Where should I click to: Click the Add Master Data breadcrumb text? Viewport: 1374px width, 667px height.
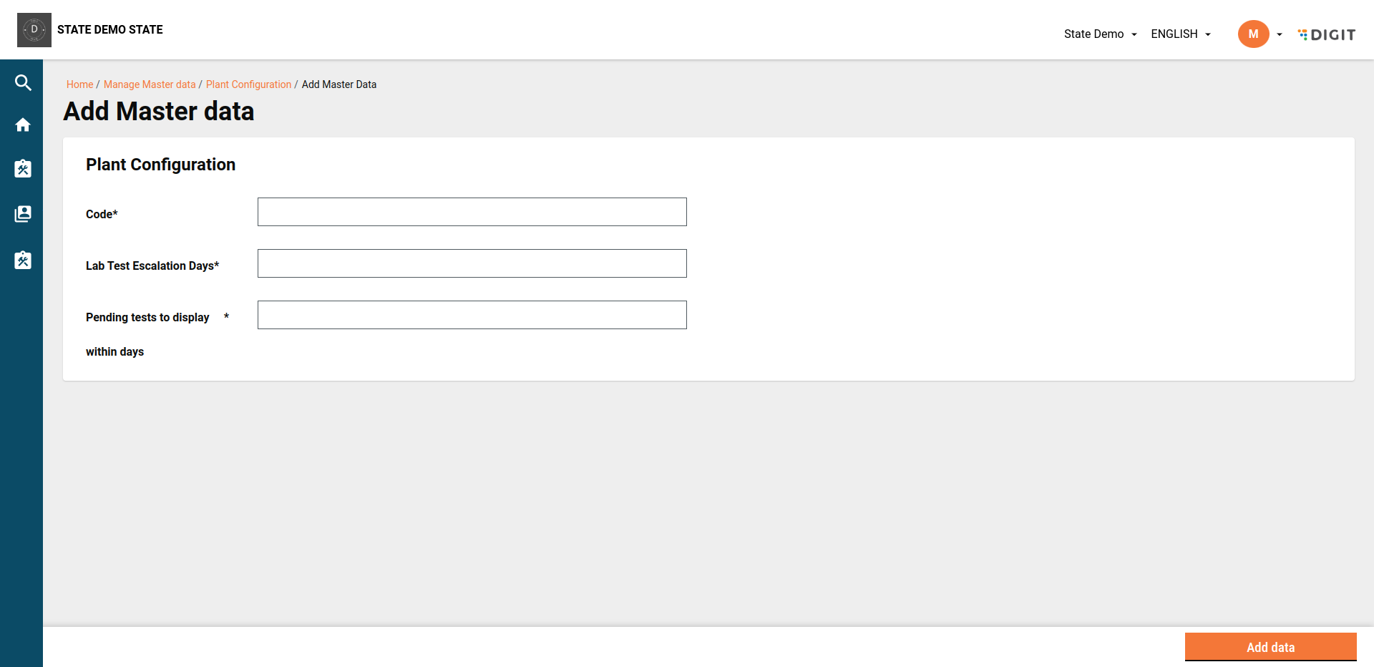[339, 84]
